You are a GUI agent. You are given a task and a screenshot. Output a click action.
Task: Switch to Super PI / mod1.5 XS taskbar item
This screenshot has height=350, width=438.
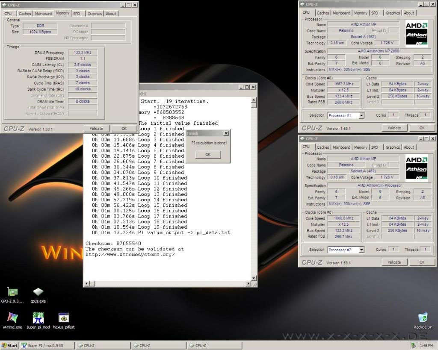click(x=47, y=346)
